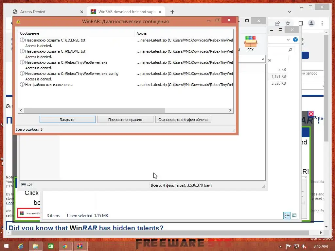Click '1 item selected 1.15 MB' status text

tap(87, 216)
